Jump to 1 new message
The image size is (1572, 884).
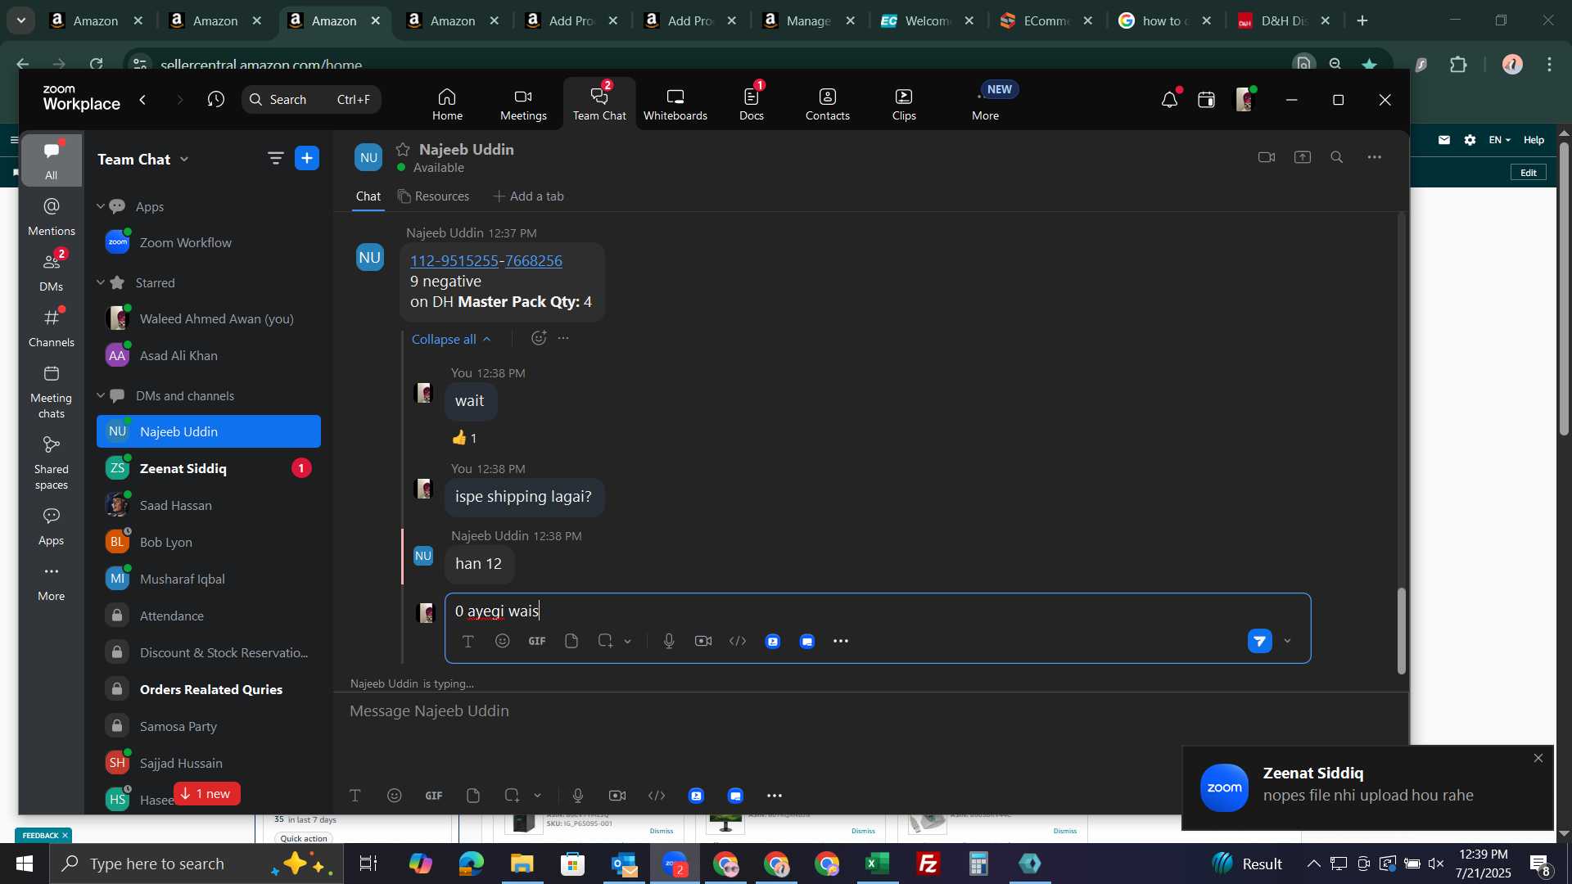click(x=206, y=794)
